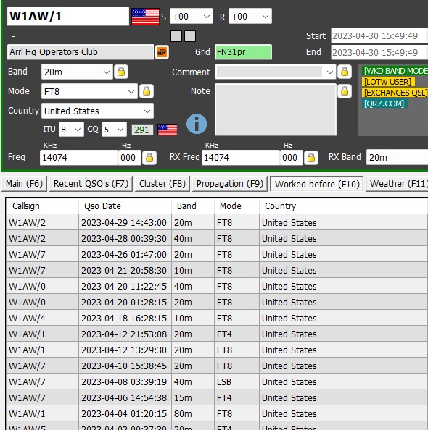Toggle the Mode lock icon

tap(147, 91)
